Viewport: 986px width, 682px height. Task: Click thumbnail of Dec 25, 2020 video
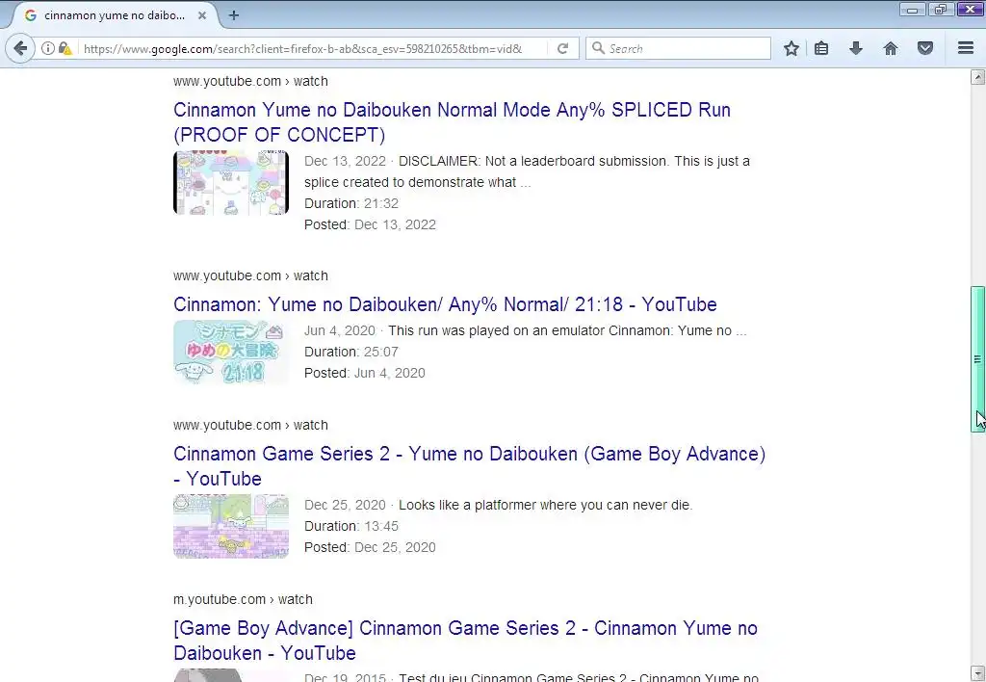coord(231,526)
